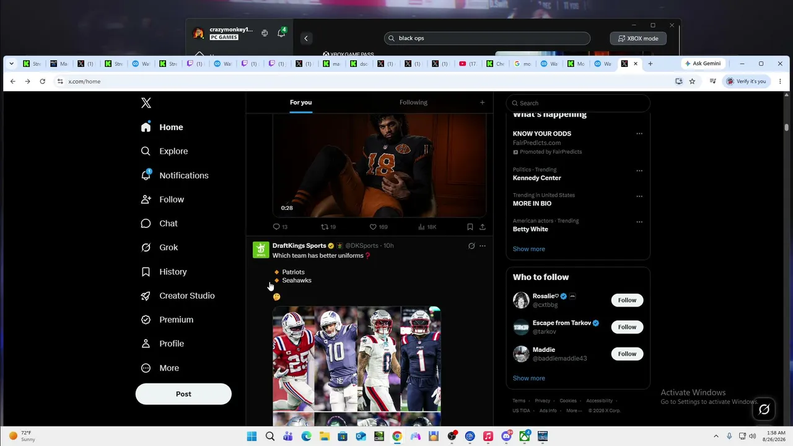Open the DraftKings Sports account name link
Image resolution: width=793 pixels, height=446 pixels.
299,246
